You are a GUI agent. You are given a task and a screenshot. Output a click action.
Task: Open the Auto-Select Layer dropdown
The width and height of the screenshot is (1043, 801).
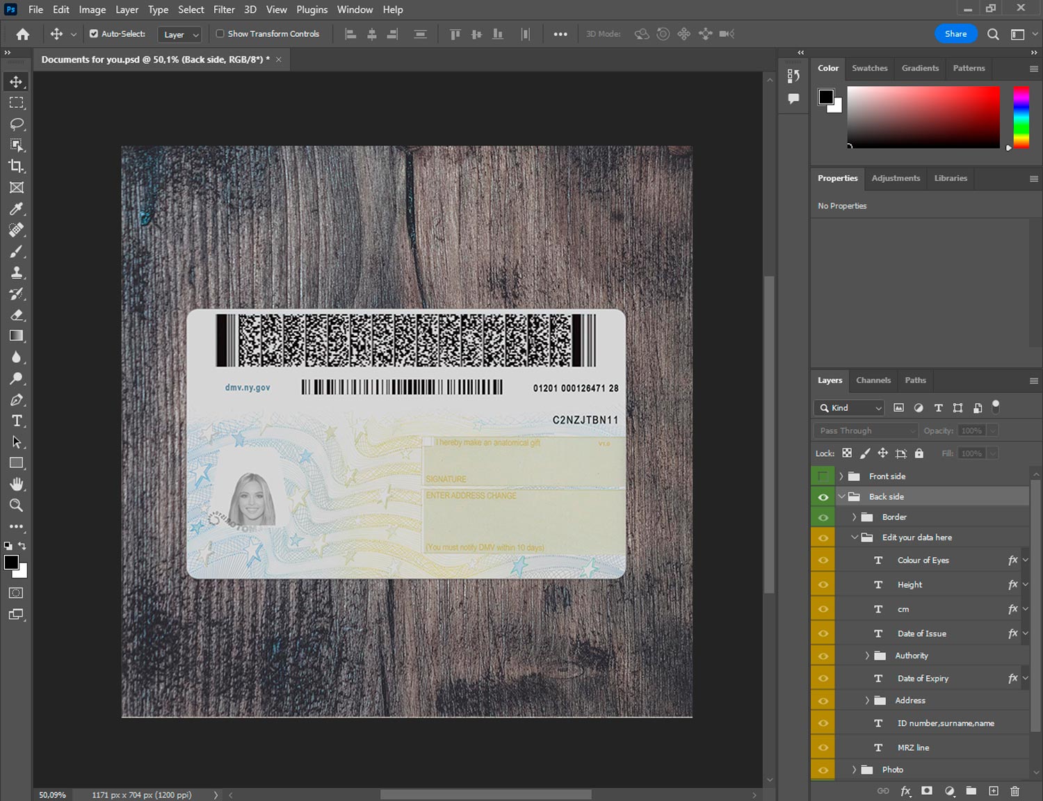[179, 35]
